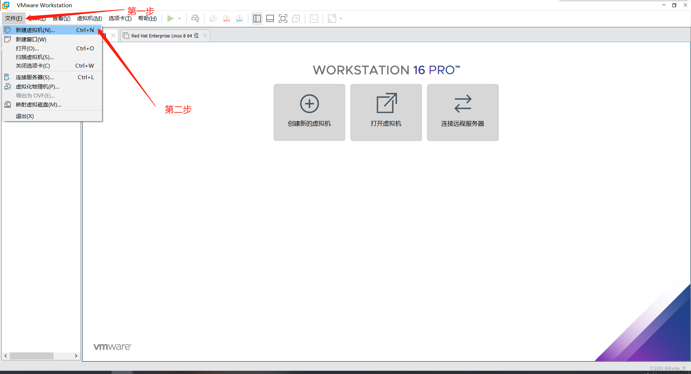This screenshot has height=374, width=691.
Task: Close the Red Hat Enterprise Linux 8 tab
Action: coord(205,36)
